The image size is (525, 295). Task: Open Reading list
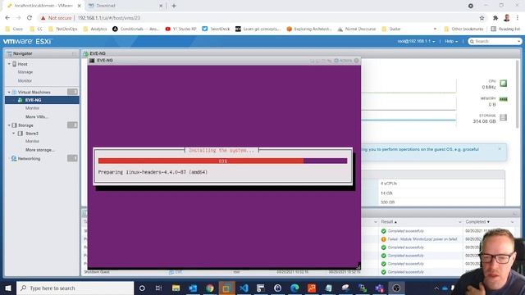[505, 29]
